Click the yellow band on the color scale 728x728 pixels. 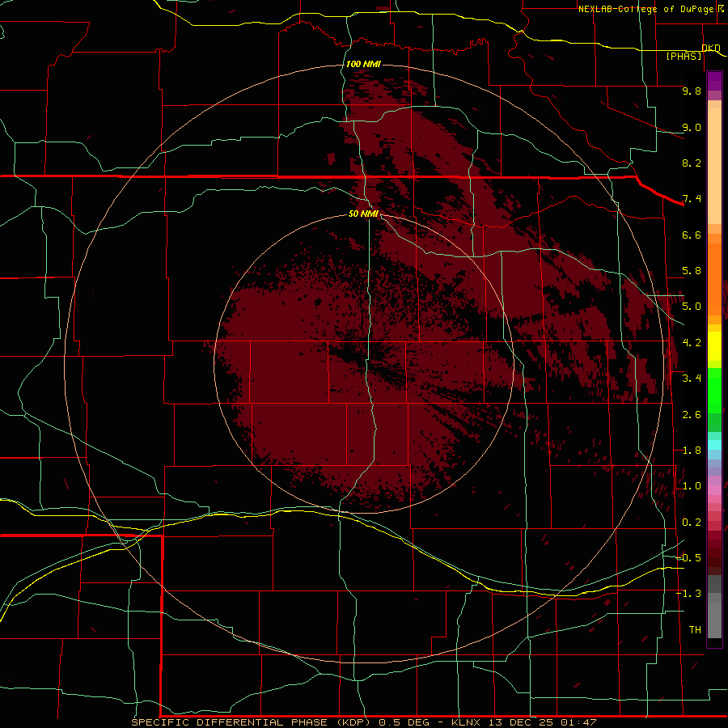click(714, 346)
